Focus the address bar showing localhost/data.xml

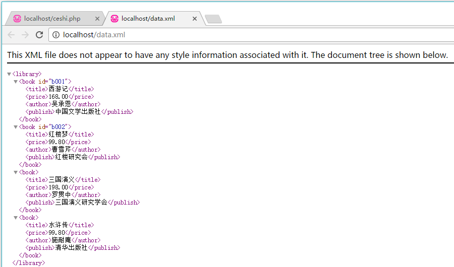pos(251,35)
